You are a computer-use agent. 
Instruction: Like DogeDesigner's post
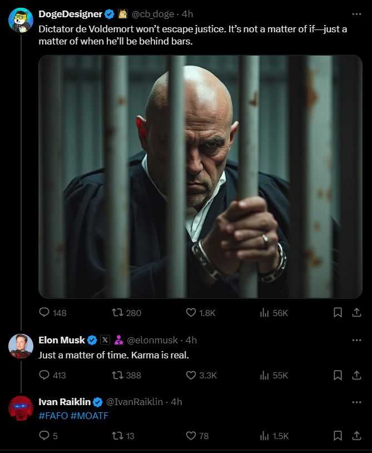tap(191, 313)
